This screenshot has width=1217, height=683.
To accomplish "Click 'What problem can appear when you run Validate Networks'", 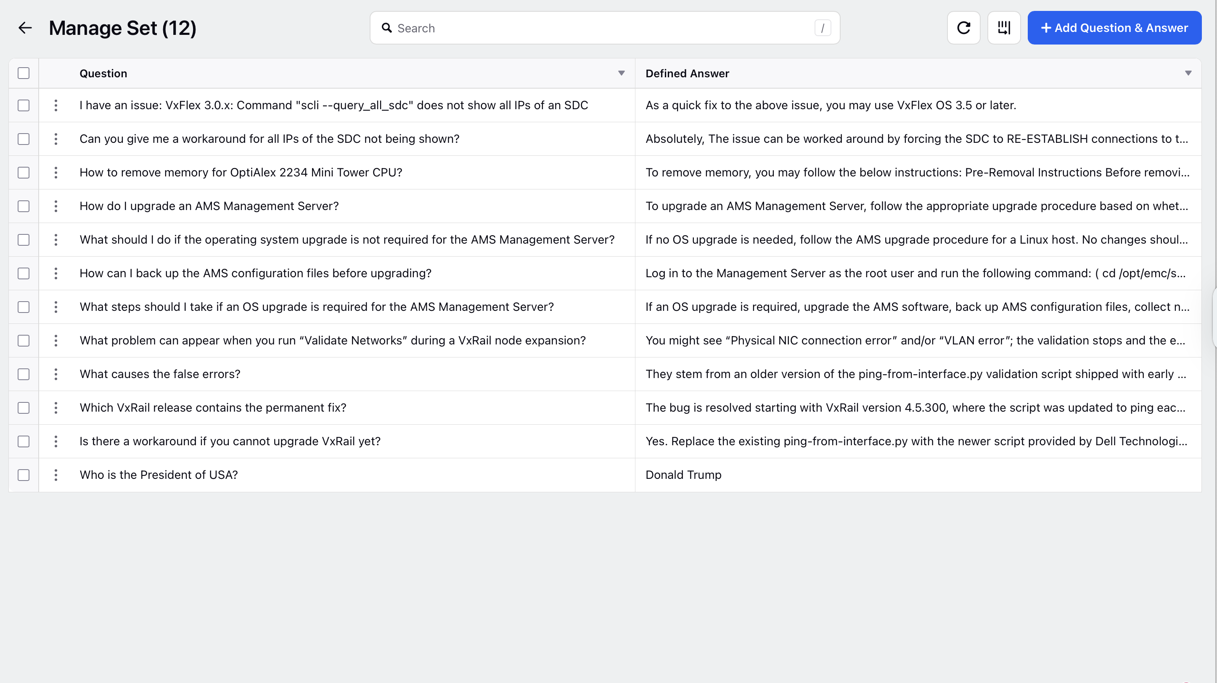I will [x=333, y=340].
